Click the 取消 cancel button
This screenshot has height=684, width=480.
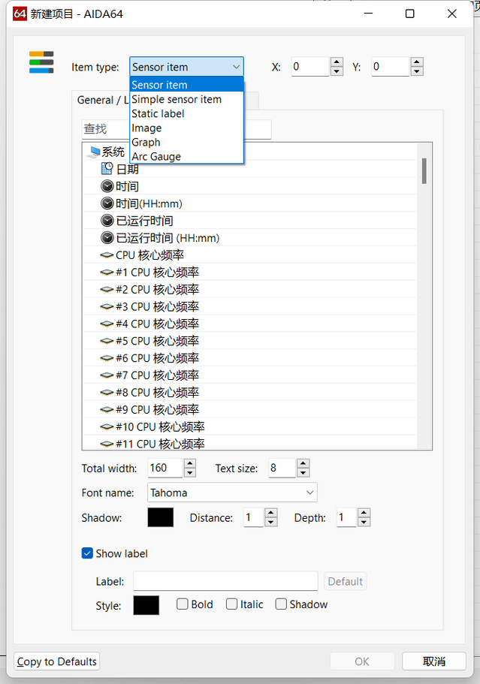pos(433,661)
